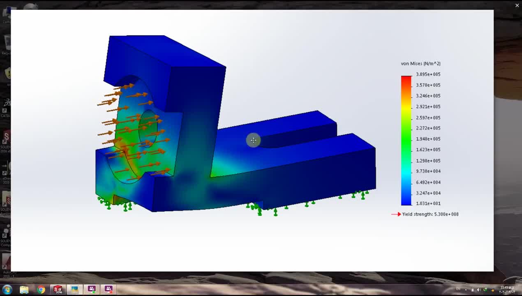This screenshot has height=296, width=522.
Task: Select the photo viewer taskbar button
Action: (74, 289)
